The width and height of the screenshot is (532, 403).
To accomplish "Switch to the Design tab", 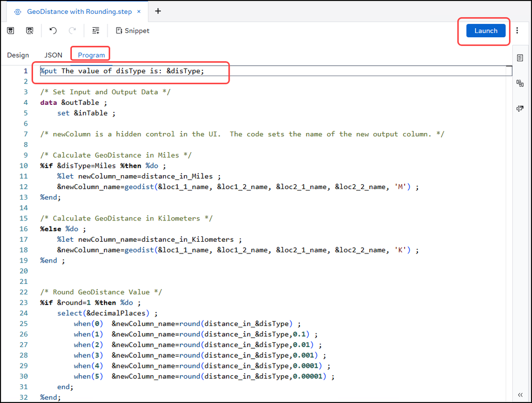I will tap(18, 55).
